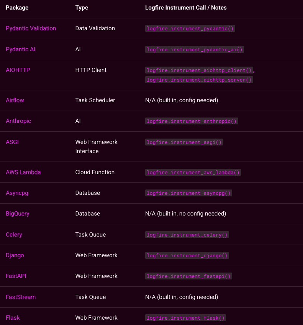The width and height of the screenshot is (303, 325).
Task: Click the Asyncpg database link
Action: (x=17, y=193)
